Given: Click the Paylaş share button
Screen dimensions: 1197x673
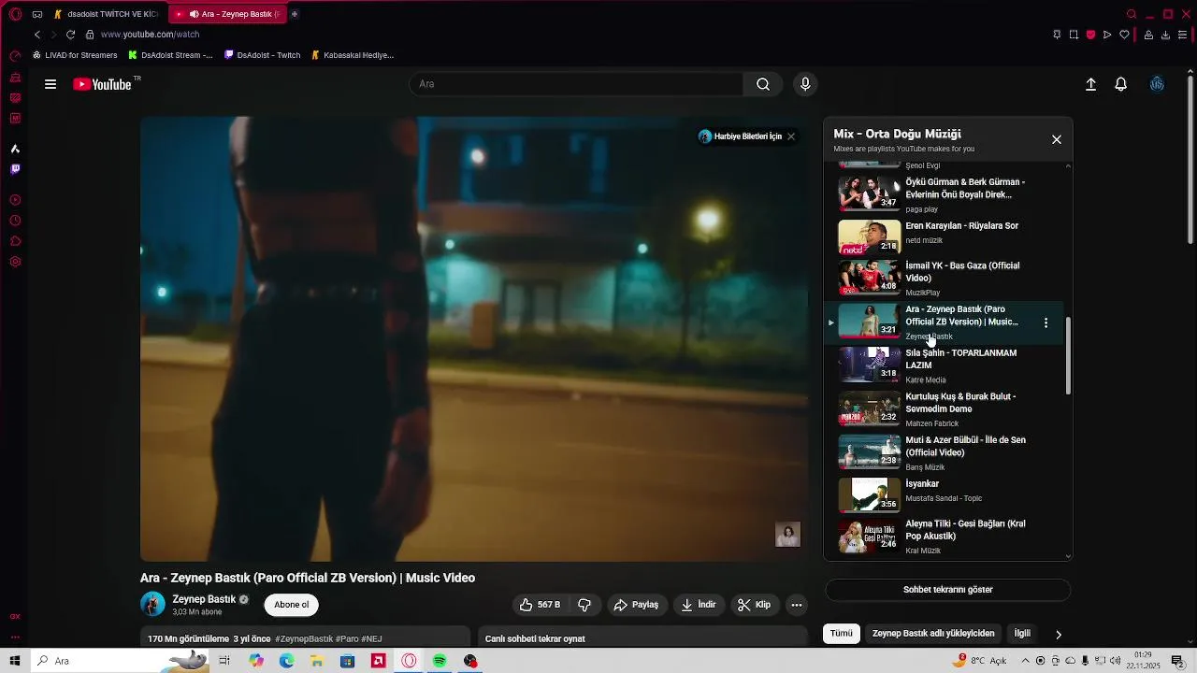Looking at the screenshot, I should pos(636,605).
